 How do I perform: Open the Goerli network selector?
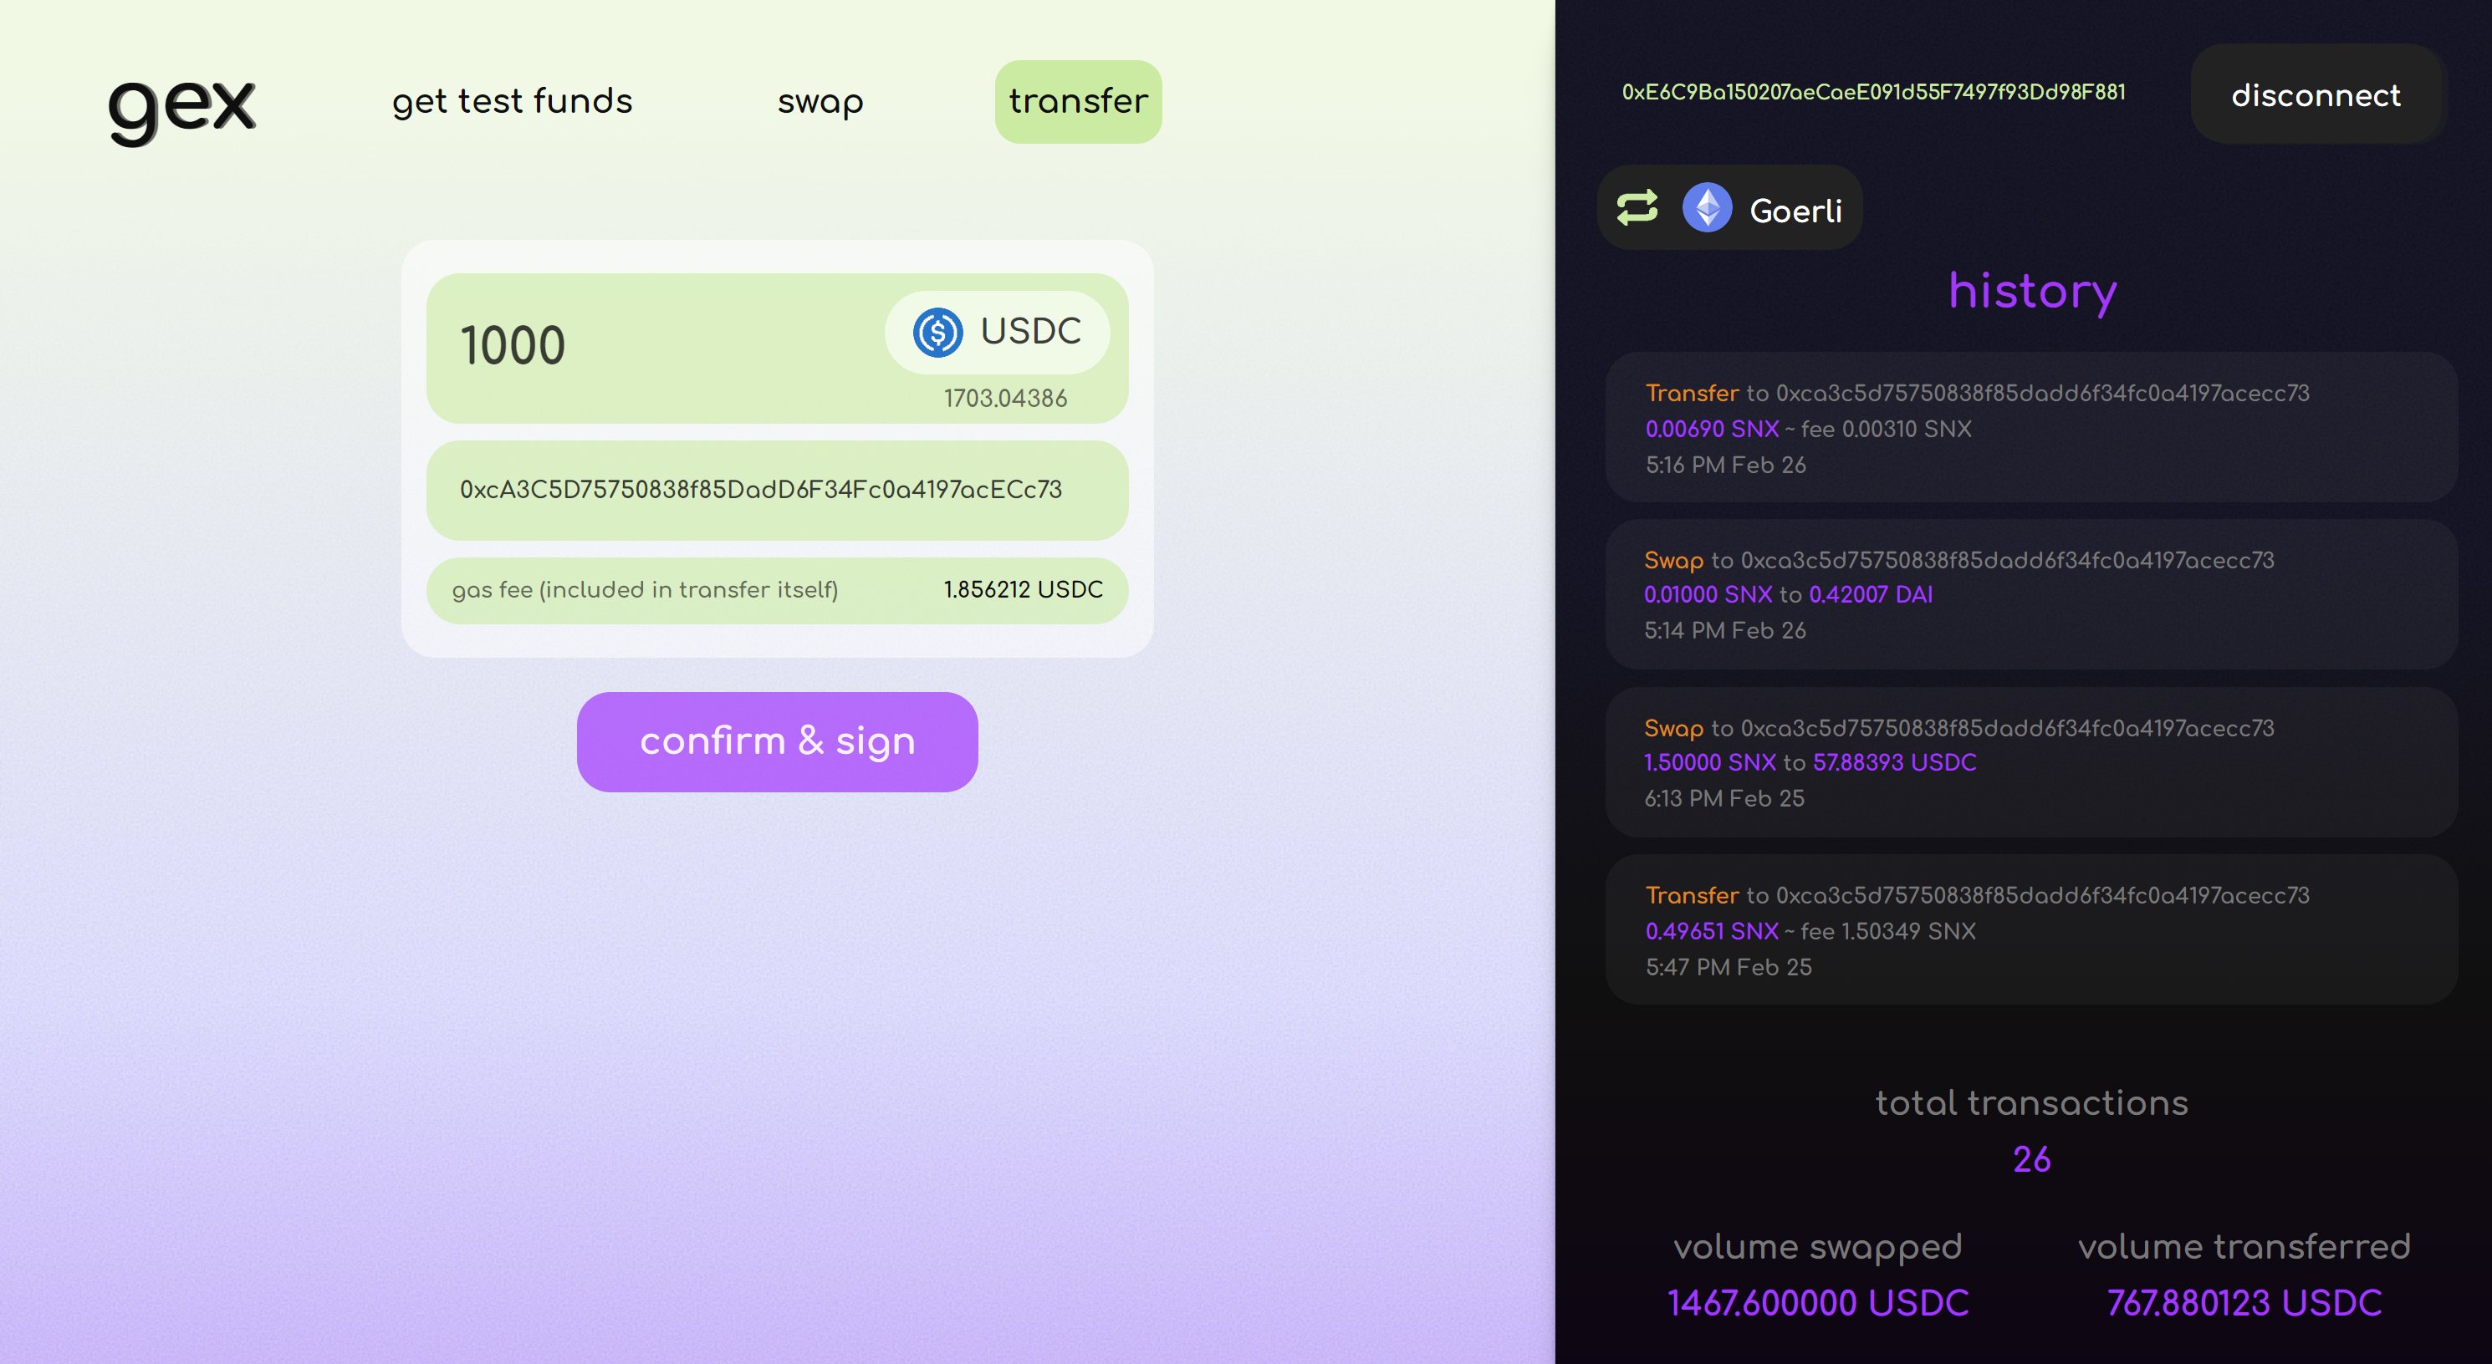click(x=1795, y=210)
